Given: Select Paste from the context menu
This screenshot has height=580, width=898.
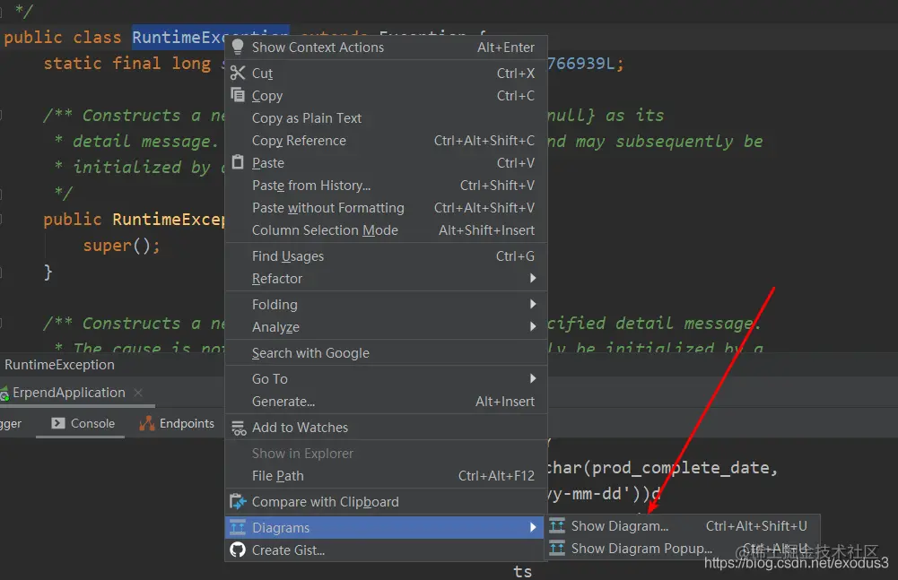Looking at the screenshot, I should (387, 162).
